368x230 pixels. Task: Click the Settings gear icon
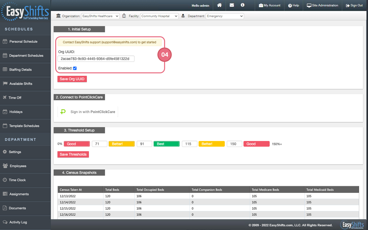(5, 152)
